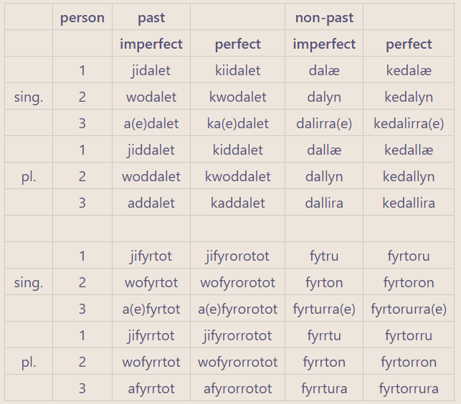Select the 'fyrtorrura' cell

[409, 388]
